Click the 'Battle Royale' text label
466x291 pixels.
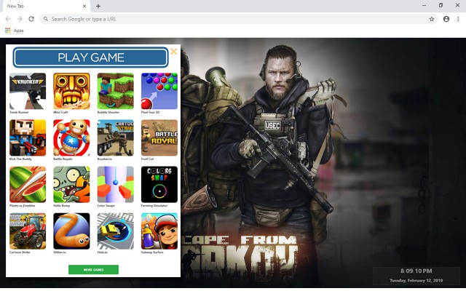63,159
